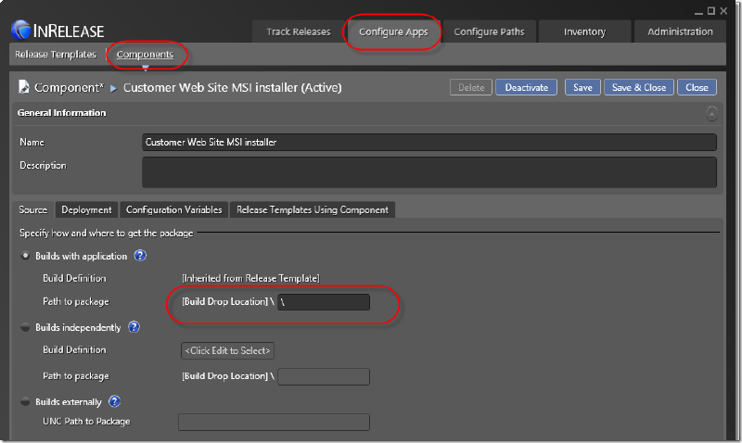742x443 pixels.
Task: Close the InRelease window
Action: coord(723,11)
